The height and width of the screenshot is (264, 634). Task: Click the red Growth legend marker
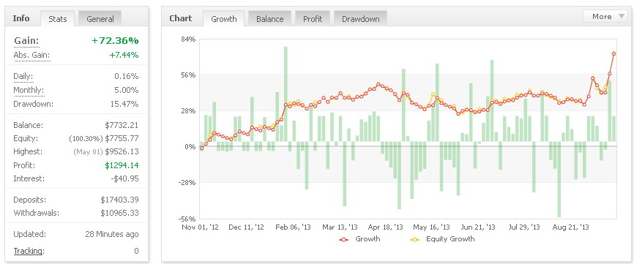(x=343, y=239)
